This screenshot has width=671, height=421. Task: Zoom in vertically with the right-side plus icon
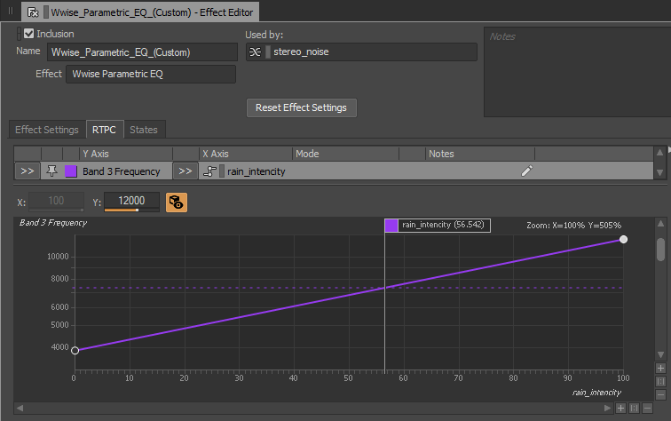(x=660, y=368)
